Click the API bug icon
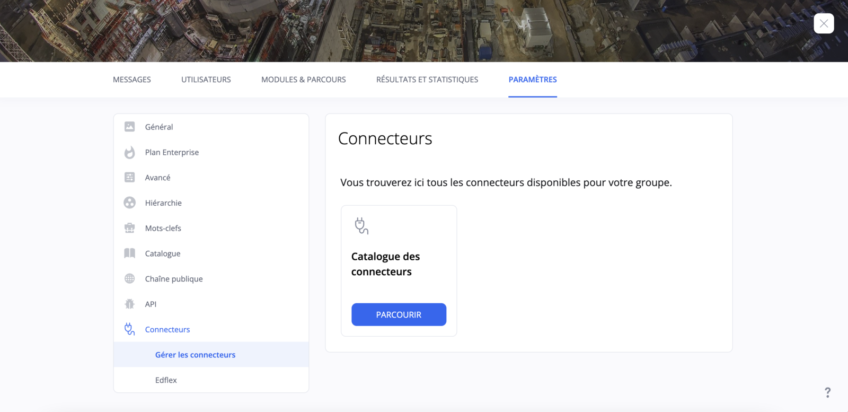This screenshot has width=848, height=412. pyautogui.click(x=129, y=304)
